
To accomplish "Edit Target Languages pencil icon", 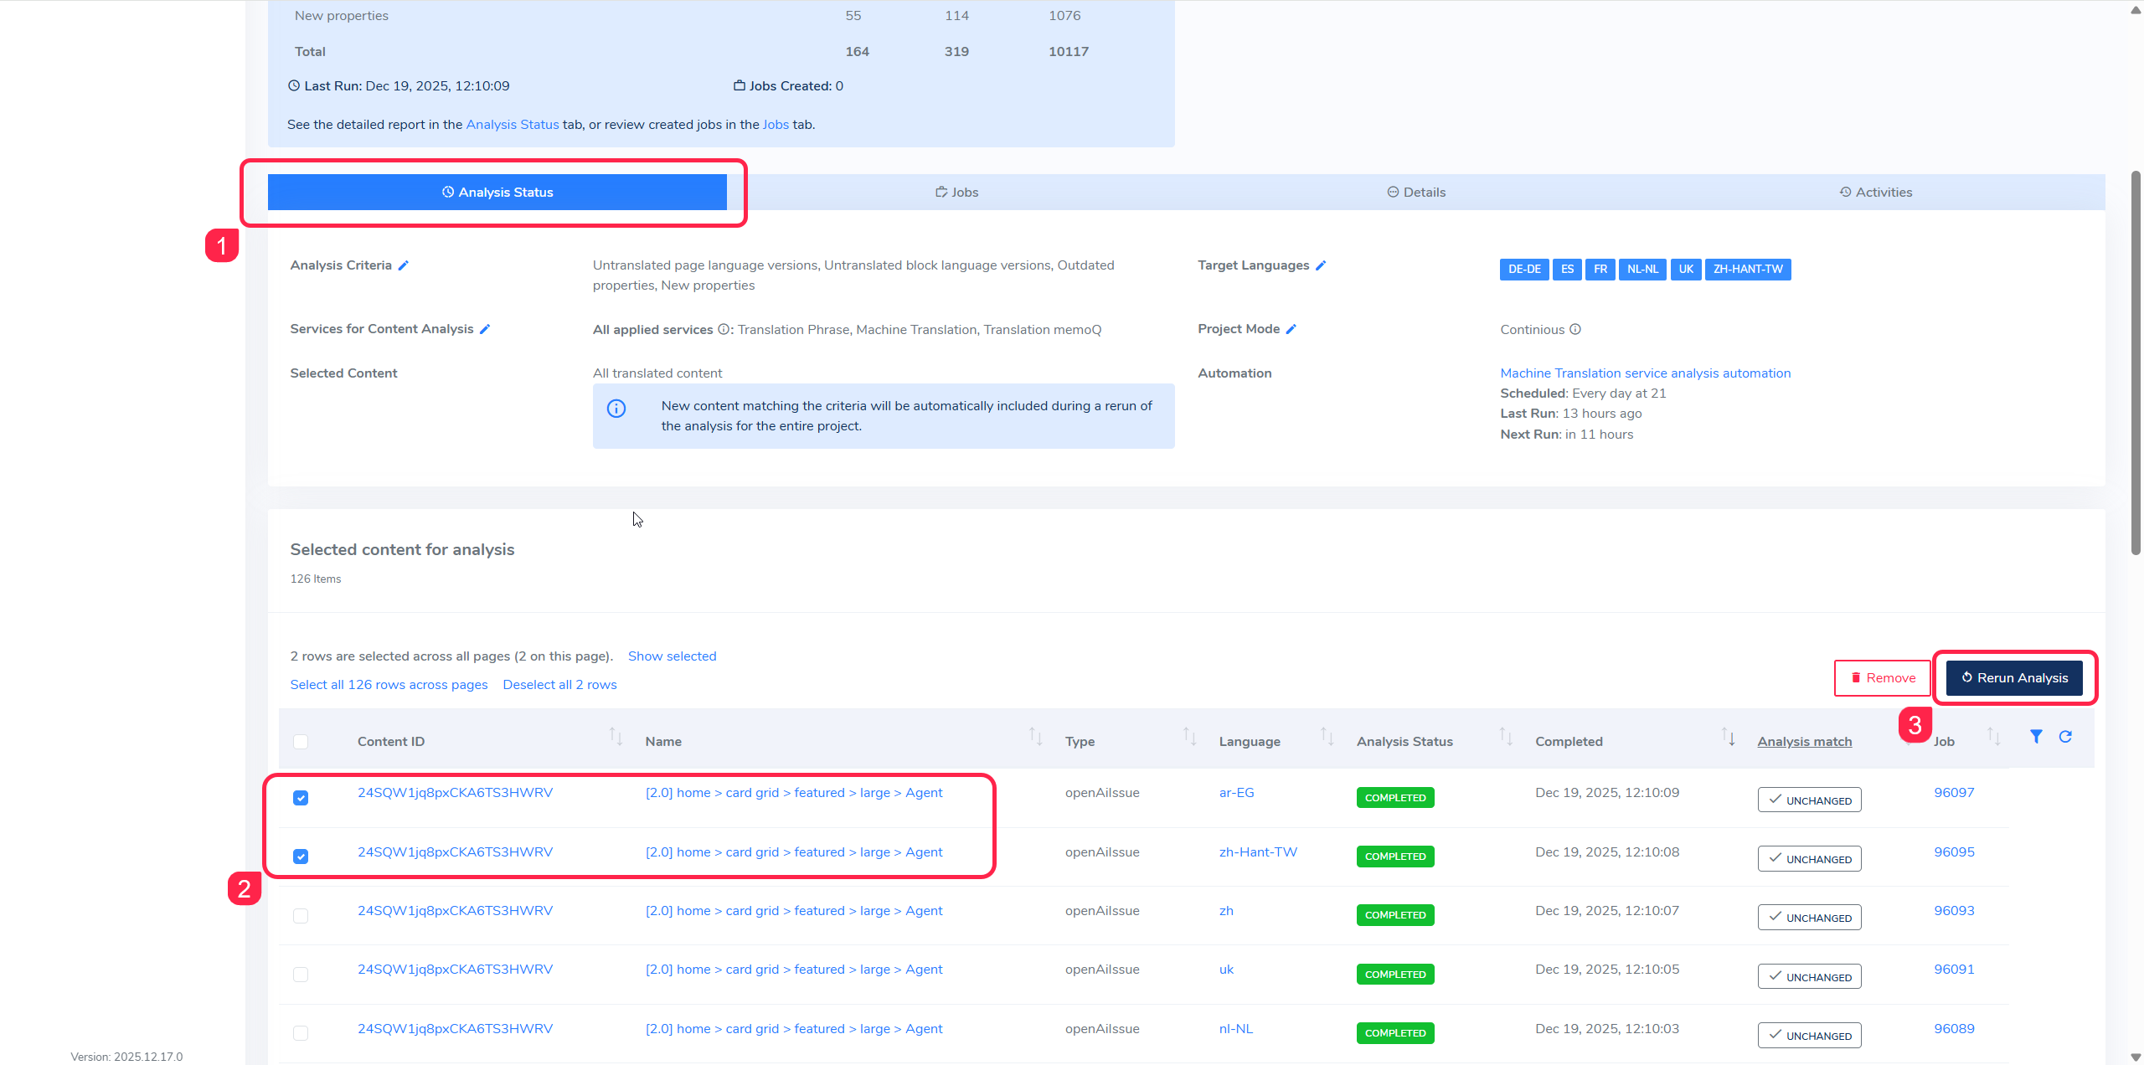I will [x=1321, y=265].
